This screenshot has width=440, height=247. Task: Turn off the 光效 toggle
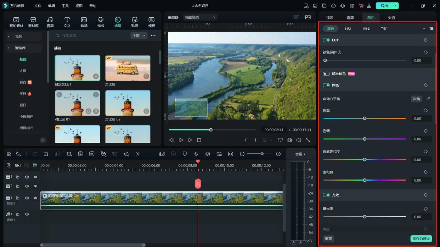coord(326,195)
